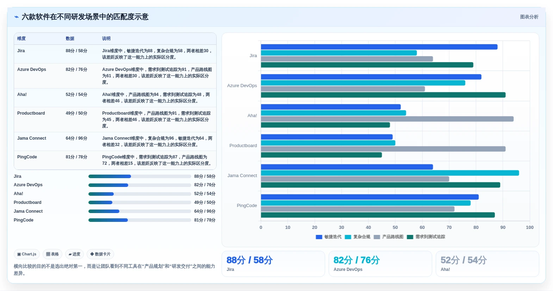Click the 64分 / 96分 progress row value
The height and width of the screenshot is (291, 553).
tap(205, 211)
